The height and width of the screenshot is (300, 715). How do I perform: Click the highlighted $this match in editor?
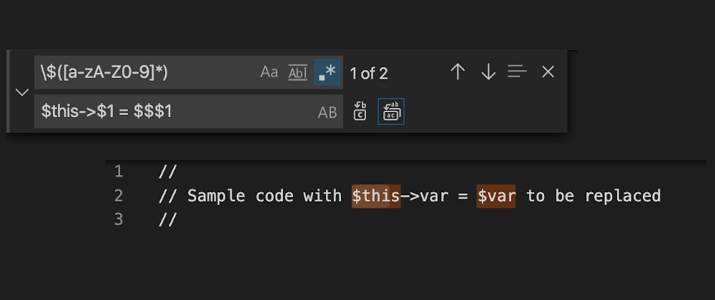point(376,196)
